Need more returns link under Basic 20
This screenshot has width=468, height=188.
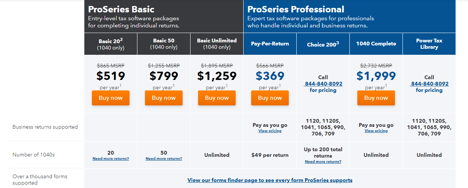tap(111, 159)
